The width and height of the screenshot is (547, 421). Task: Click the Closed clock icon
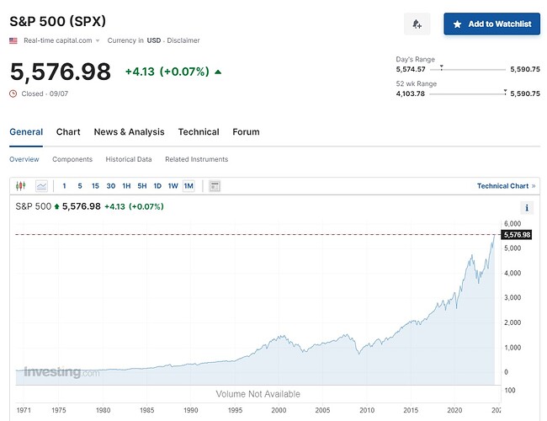[x=13, y=93]
